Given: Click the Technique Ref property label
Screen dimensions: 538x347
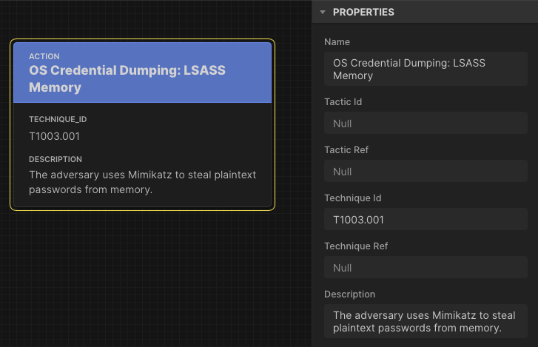Looking at the screenshot, I should (x=356, y=246).
